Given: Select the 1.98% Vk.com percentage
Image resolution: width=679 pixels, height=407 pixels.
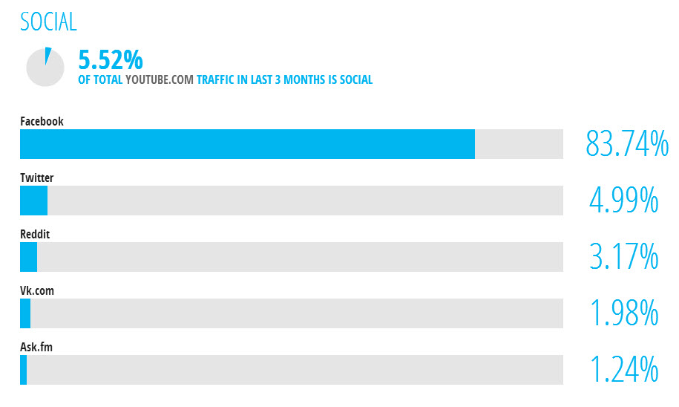Looking at the screenshot, I should click(x=623, y=313).
